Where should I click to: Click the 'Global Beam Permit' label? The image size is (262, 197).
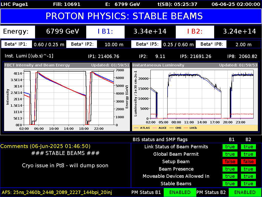click(x=176, y=154)
